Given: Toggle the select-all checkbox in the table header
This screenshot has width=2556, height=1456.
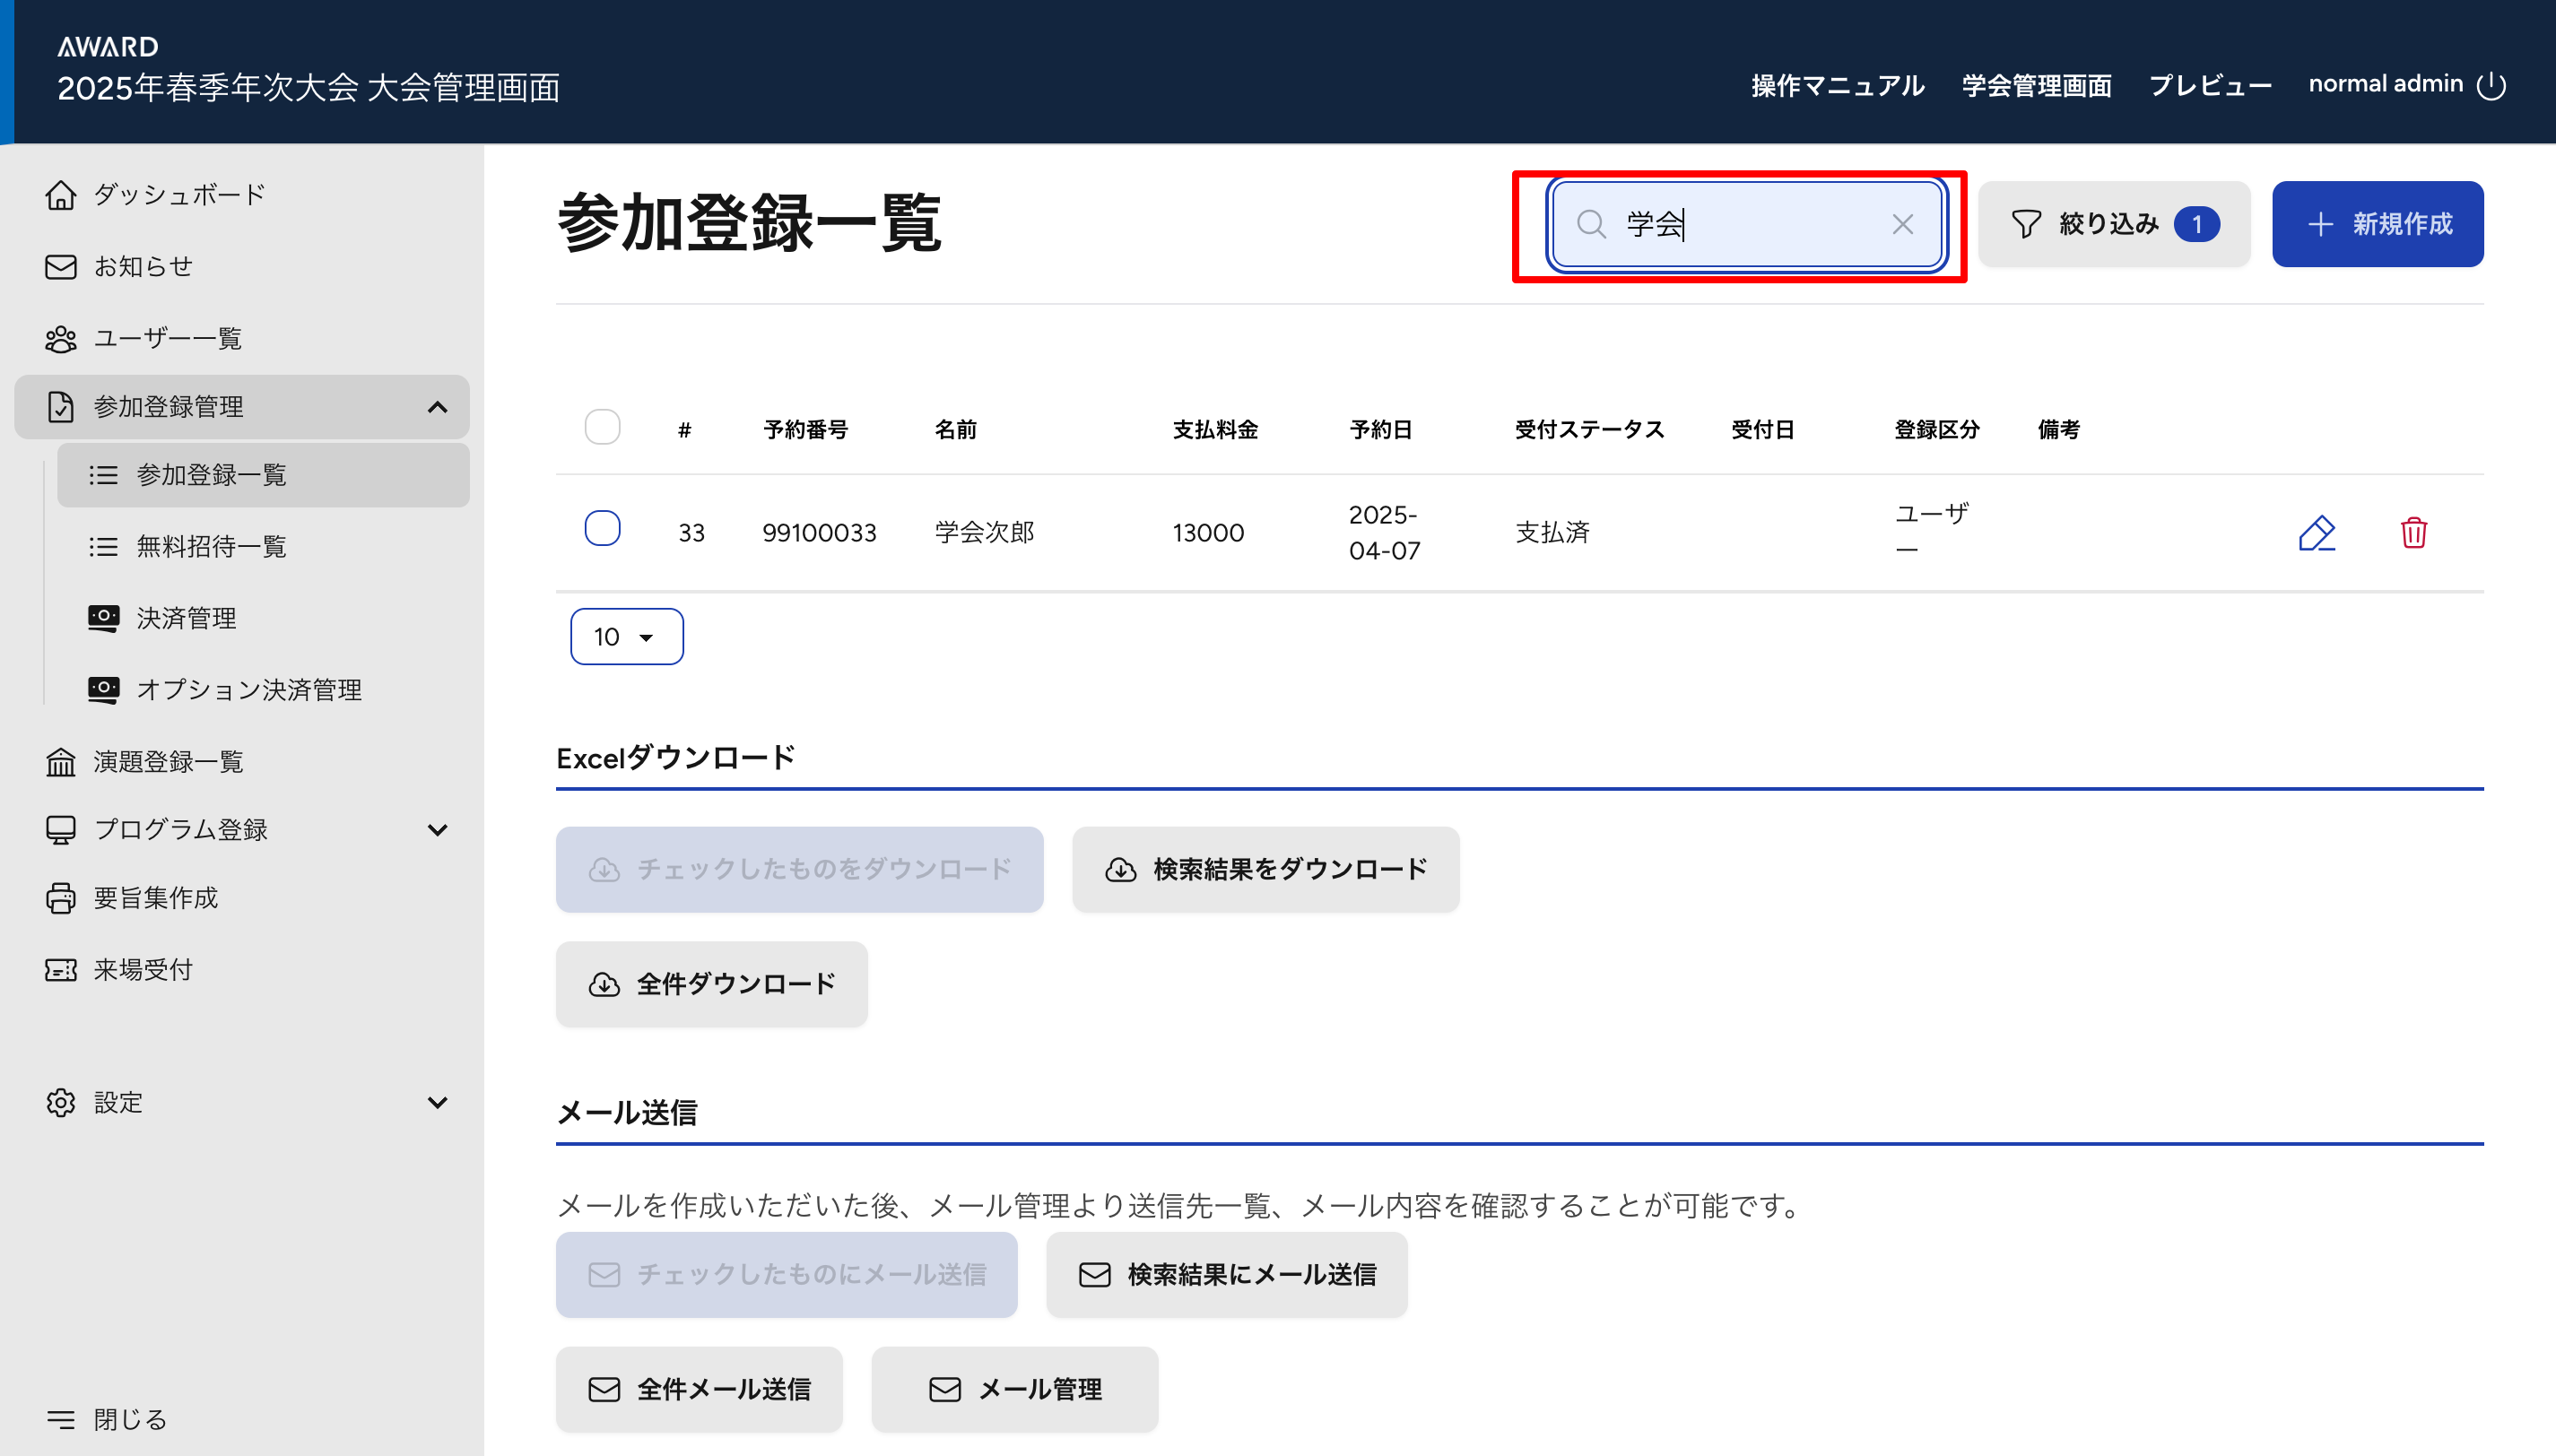Looking at the screenshot, I should point(602,427).
